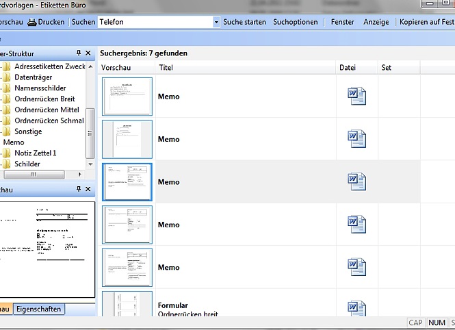The width and height of the screenshot is (455, 330).
Task: Click the Suche starten button
Action: pos(244,22)
